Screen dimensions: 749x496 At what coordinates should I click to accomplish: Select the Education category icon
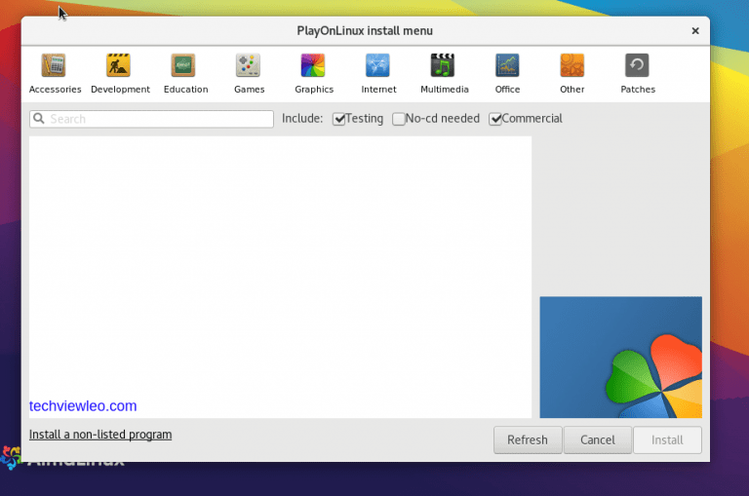click(184, 65)
